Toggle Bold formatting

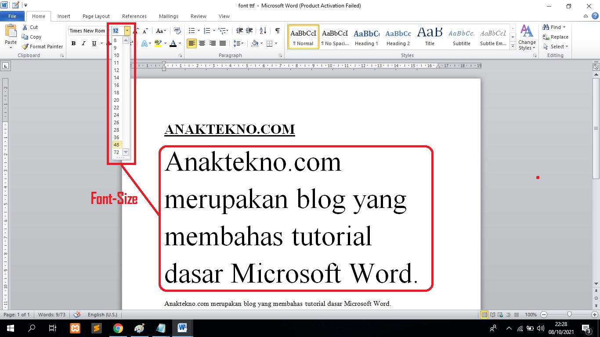[x=73, y=43]
